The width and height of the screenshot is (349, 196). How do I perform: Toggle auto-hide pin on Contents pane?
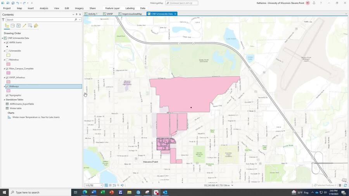click(76, 14)
